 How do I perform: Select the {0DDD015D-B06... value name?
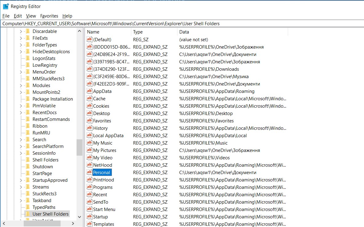(112, 47)
